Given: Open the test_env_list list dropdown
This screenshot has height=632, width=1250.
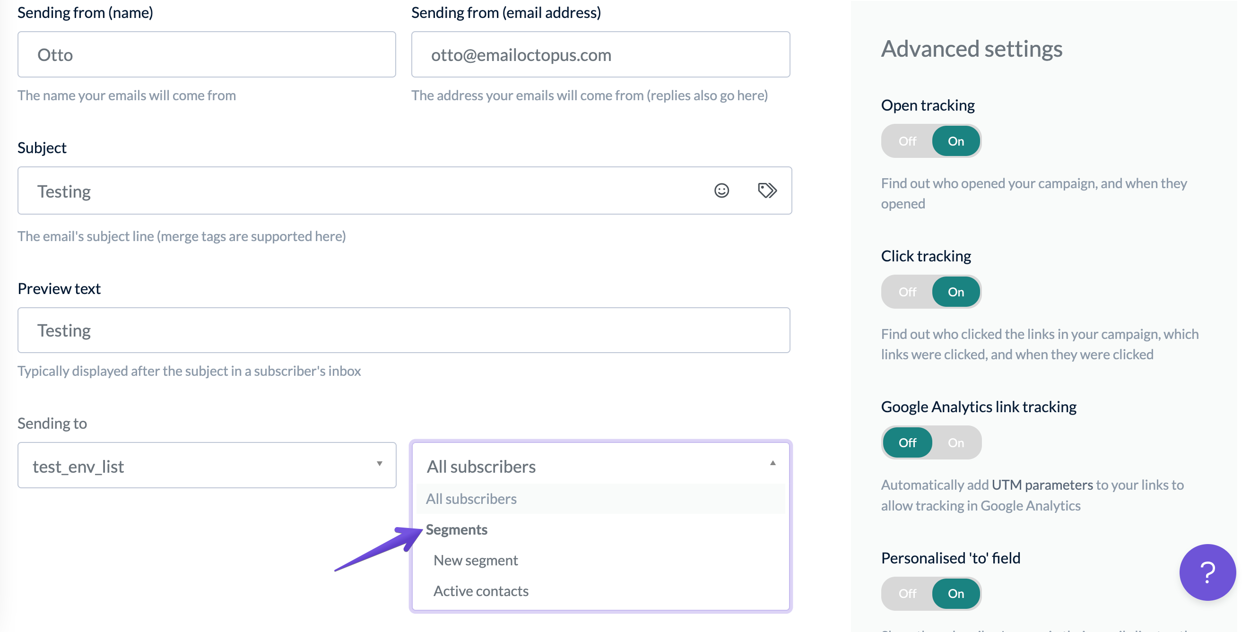Looking at the screenshot, I should coord(194,466).
